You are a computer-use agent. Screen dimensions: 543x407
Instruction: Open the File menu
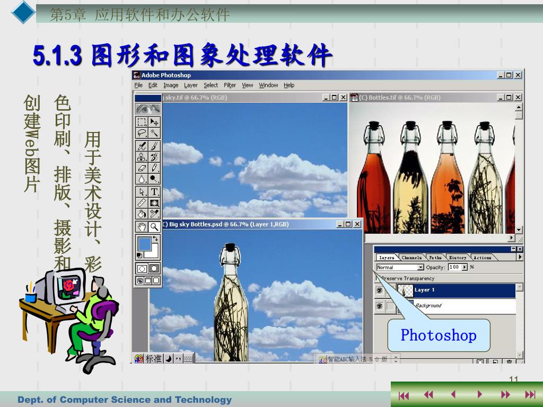coord(138,85)
